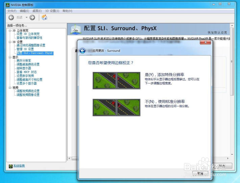Click the back arrow in NVIDIA toolbar
The image size is (240, 183).
point(11,17)
